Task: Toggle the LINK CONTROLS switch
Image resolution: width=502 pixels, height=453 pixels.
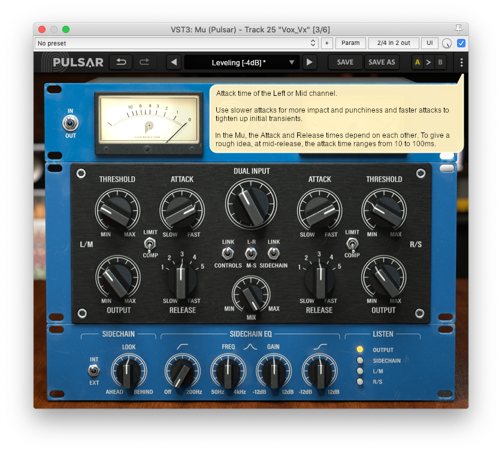Action: tap(228, 253)
